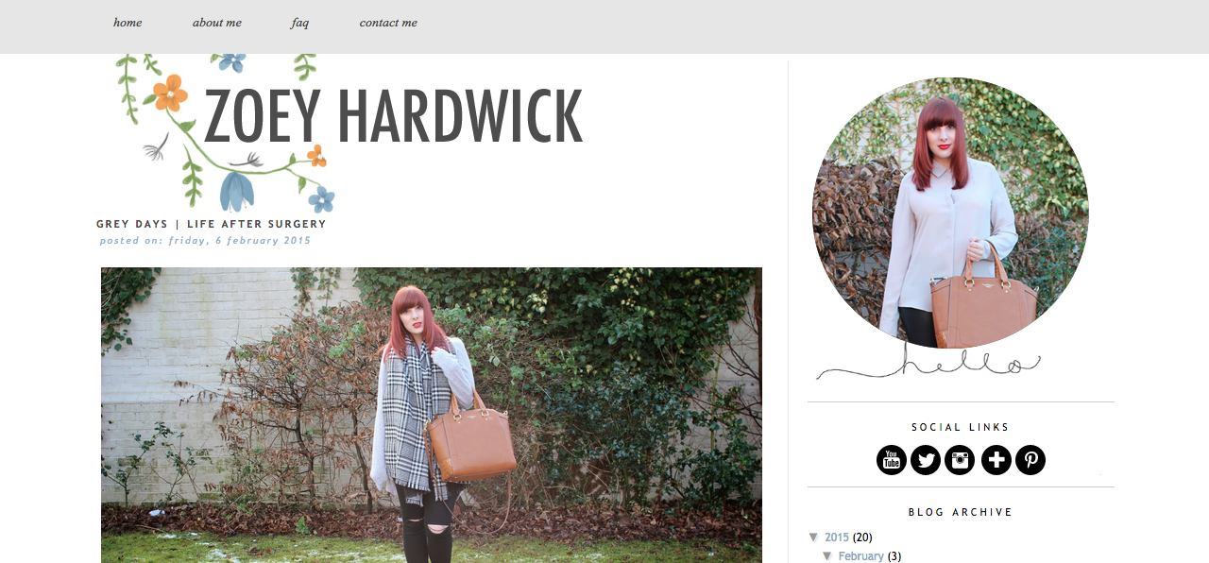Image resolution: width=1209 pixels, height=563 pixels.
Task: Click the handwritten hello graphic
Action: pos(928,365)
